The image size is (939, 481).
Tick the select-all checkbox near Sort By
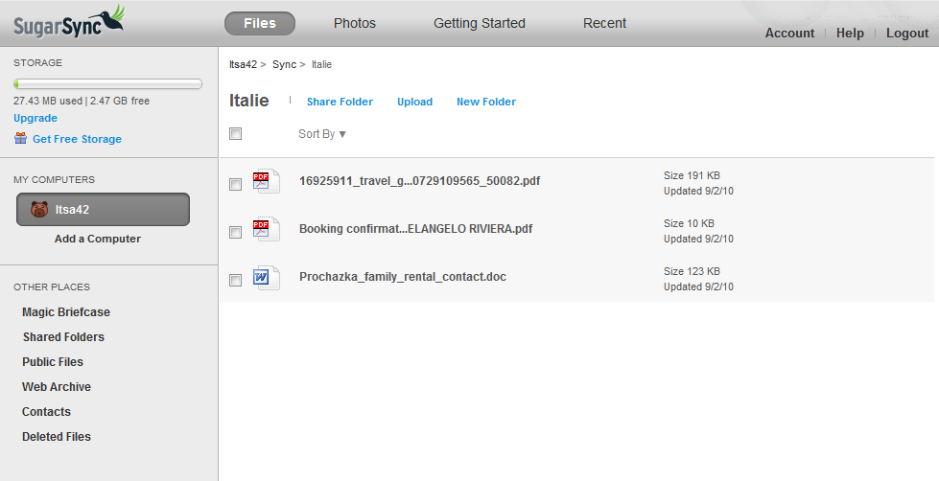pyautogui.click(x=235, y=133)
